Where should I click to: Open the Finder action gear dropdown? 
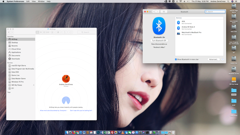59,32
